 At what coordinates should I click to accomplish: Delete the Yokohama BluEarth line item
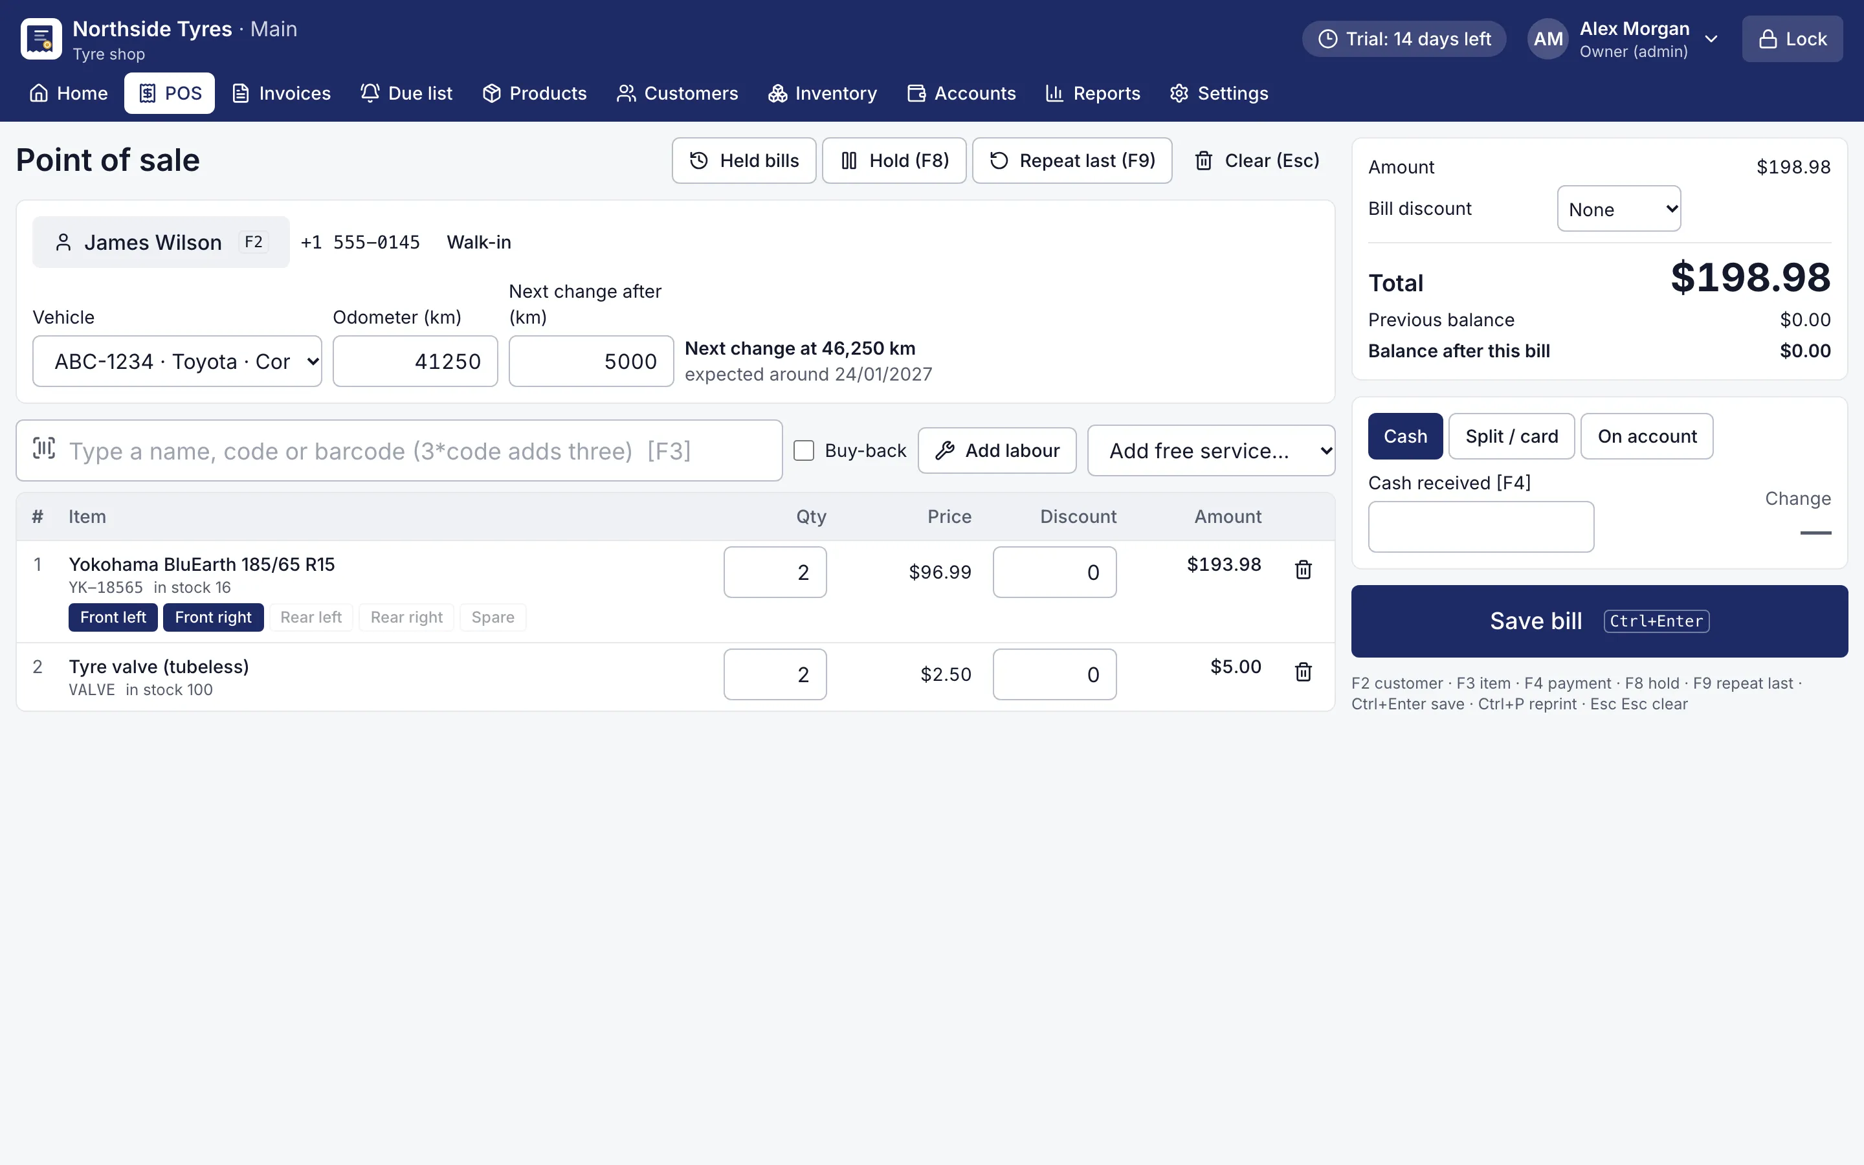(x=1304, y=570)
